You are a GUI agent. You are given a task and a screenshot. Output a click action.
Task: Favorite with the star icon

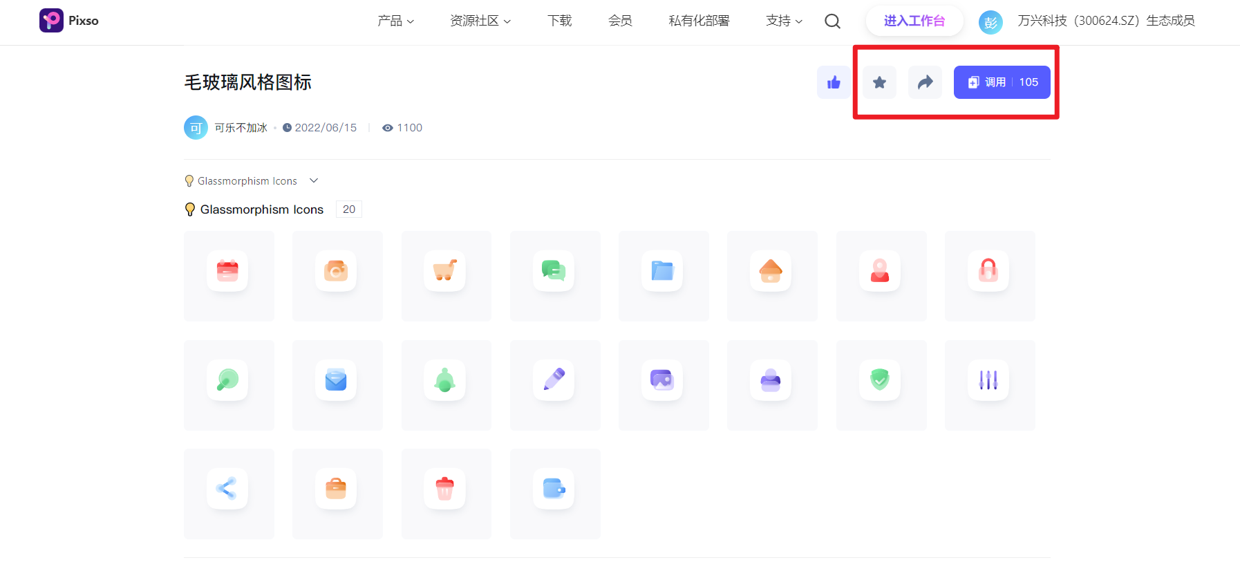[879, 82]
